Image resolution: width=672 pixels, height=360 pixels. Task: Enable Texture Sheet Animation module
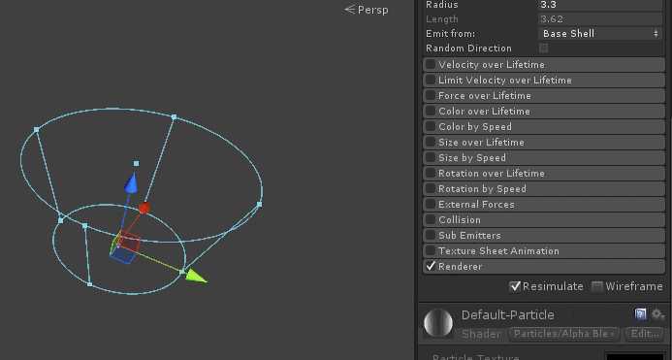tap(430, 250)
